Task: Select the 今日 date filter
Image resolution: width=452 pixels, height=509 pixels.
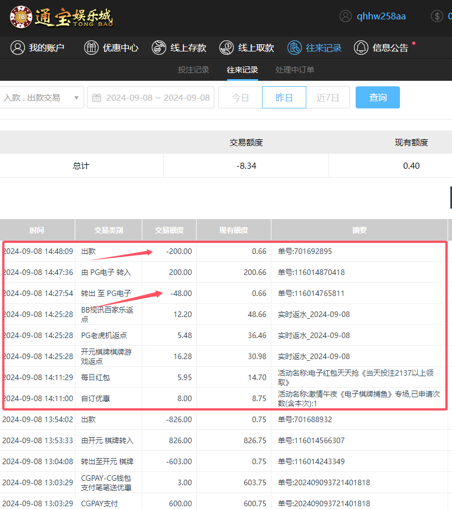Action: coord(240,97)
